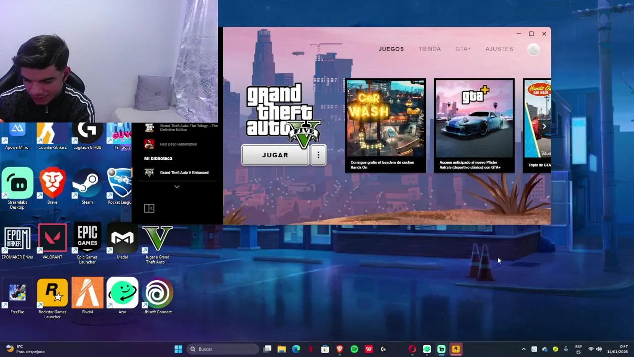Image resolution: width=634 pixels, height=357 pixels.
Task: Select the EPOMAKER Driver desktop icon
Action: (17, 241)
